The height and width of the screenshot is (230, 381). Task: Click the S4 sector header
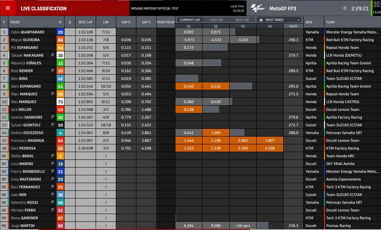(270, 26)
